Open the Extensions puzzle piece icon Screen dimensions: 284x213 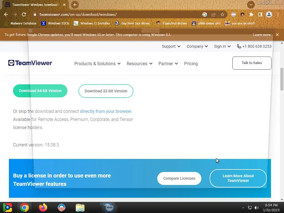(x=251, y=14)
